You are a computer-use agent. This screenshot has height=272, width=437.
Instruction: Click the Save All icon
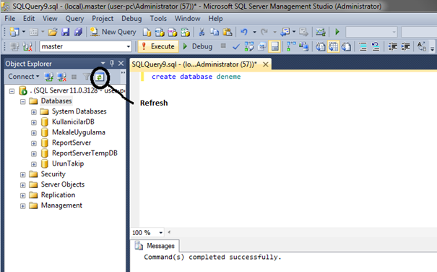click(x=78, y=32)
